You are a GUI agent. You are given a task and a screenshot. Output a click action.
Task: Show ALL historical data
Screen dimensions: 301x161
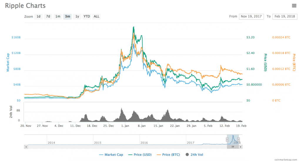tap(96, 16)
